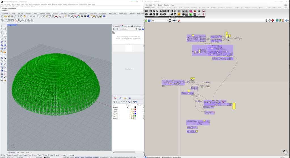The width and height of the screenshot is (290, 158).
Task: Click the lock icon for Layer 03
Action: coord(133,114)
